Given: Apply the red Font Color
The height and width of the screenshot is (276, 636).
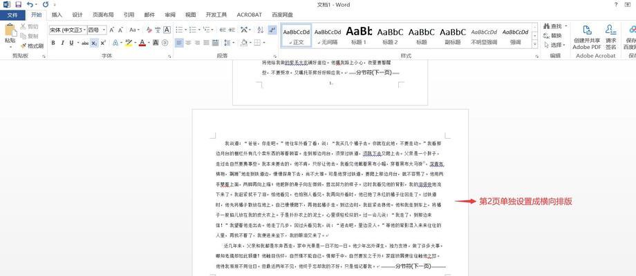Looking at the screenshot, I should [x=142, y=43].
